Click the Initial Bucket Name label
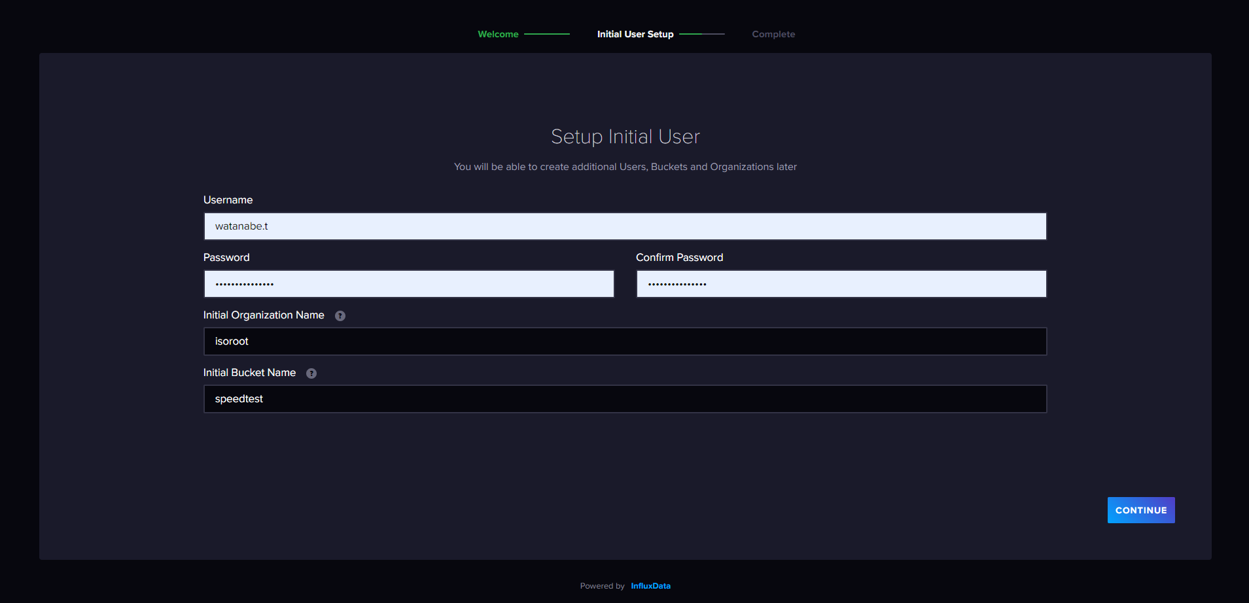 point(249,372)
